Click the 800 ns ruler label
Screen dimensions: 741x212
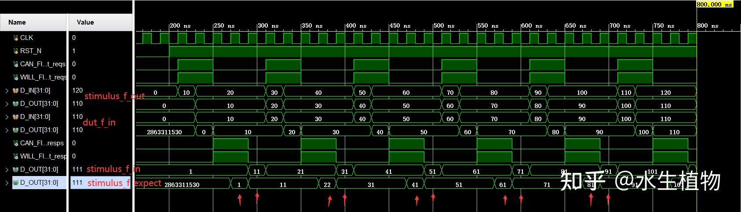708,25
